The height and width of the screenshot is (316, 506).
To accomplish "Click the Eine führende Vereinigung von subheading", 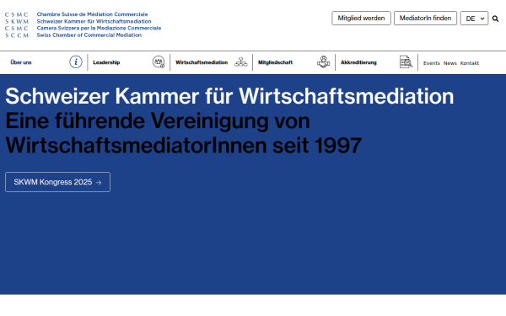I will coord(158,121).
